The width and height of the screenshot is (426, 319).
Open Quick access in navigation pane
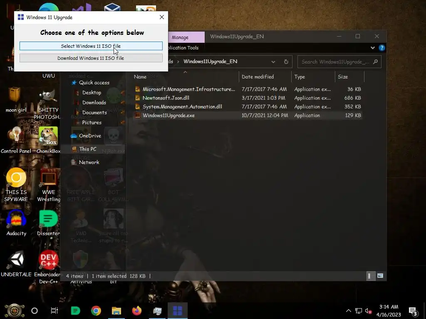coord(94,83)
